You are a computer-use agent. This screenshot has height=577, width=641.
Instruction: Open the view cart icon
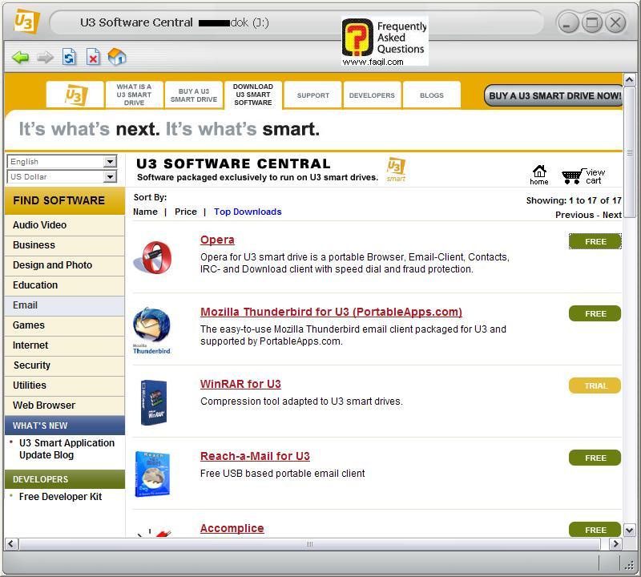pos(583,176)
